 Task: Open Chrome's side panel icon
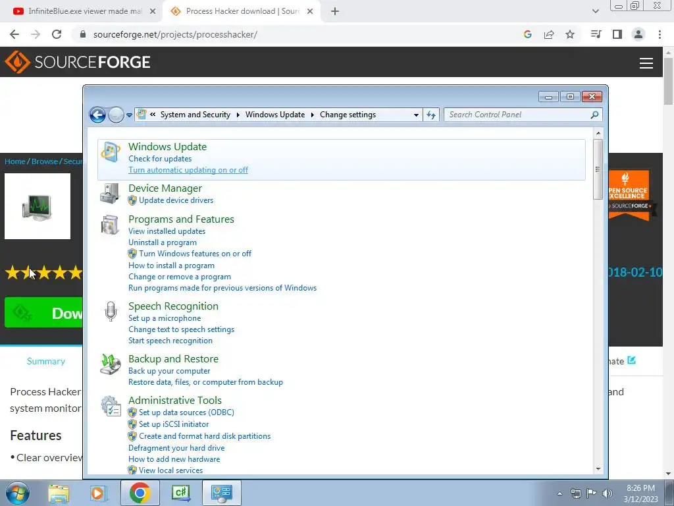[x=617, y=34]
